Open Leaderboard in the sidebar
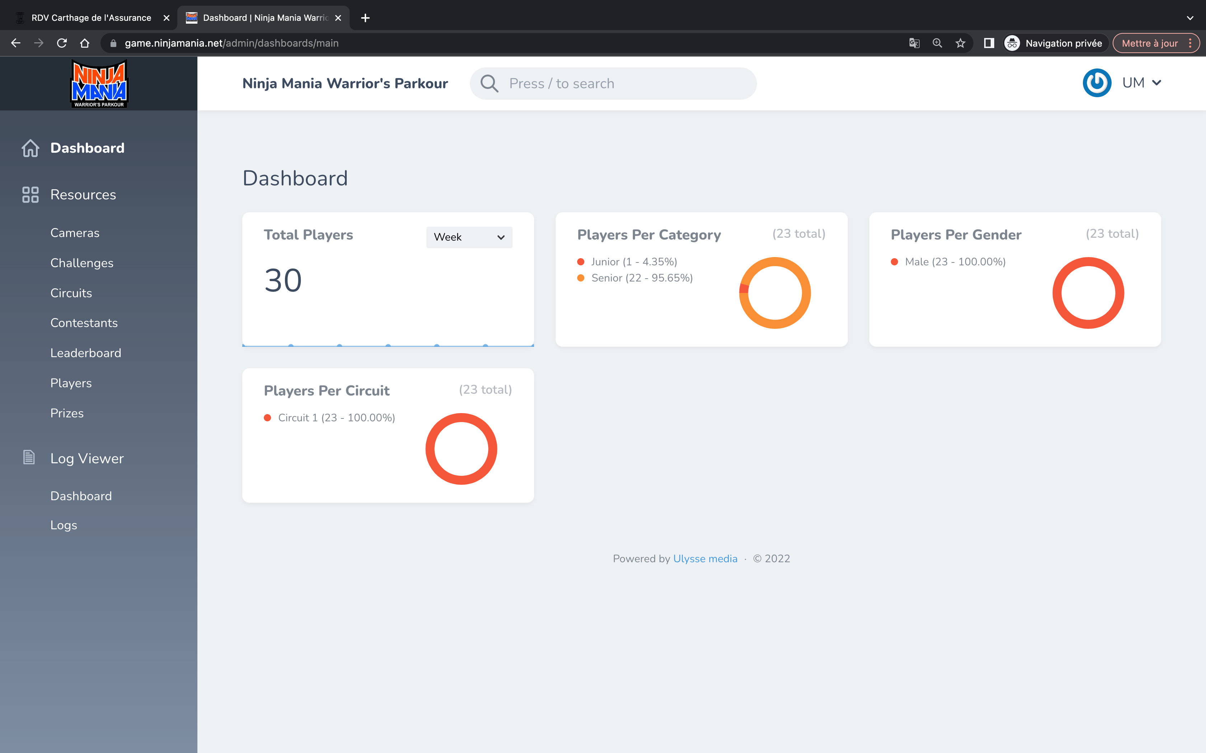 coord(86,353)
